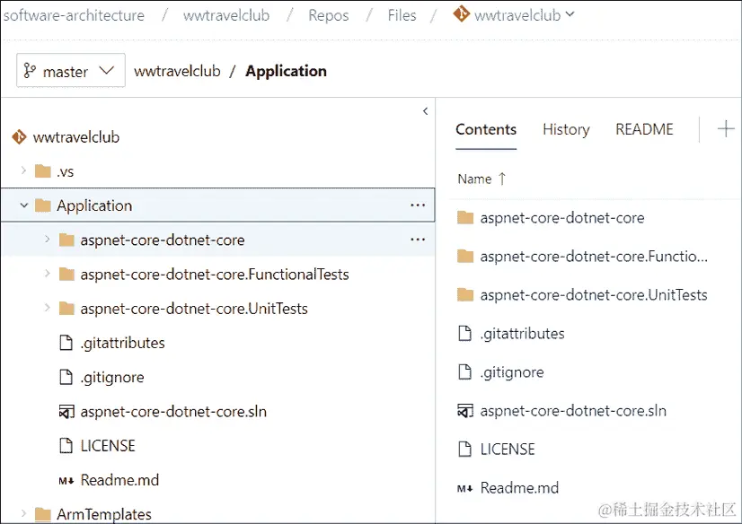
Task: Click the plus icon beside README tab
Action: (x=725, y=129)
